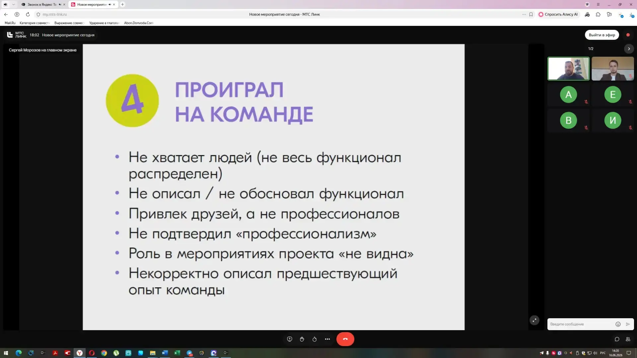Select Sergey Morozov's video thumbnail
The height and width of the screenshot is (358, 637).
click(568, 69)
